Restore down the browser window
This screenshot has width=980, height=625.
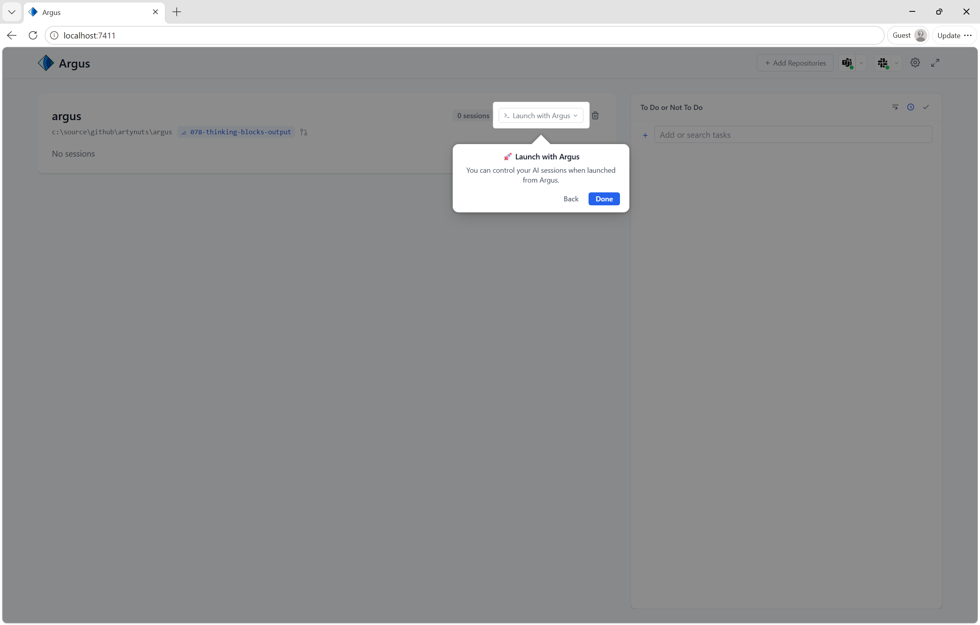[939, 12]
